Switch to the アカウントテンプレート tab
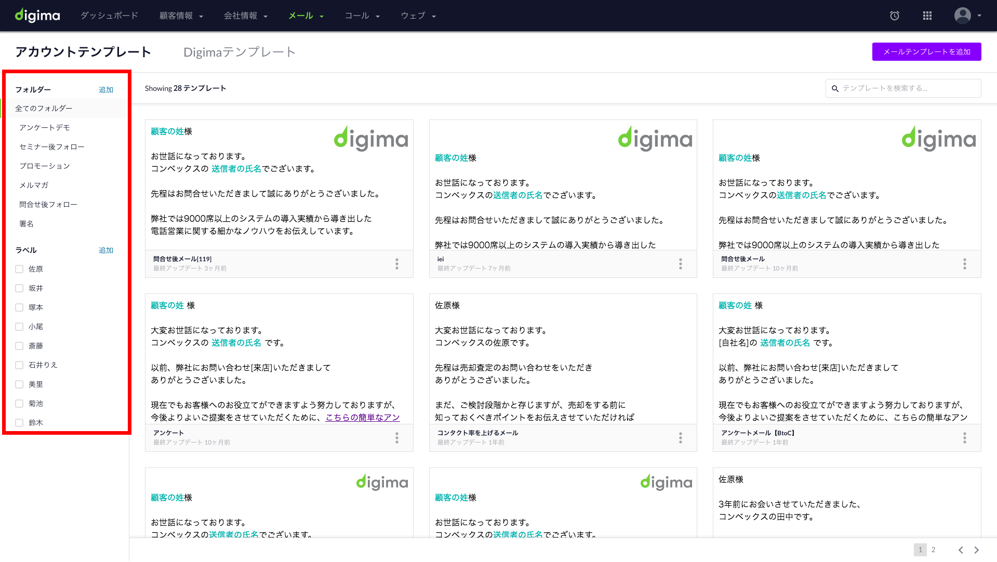 tap(83, 52)
